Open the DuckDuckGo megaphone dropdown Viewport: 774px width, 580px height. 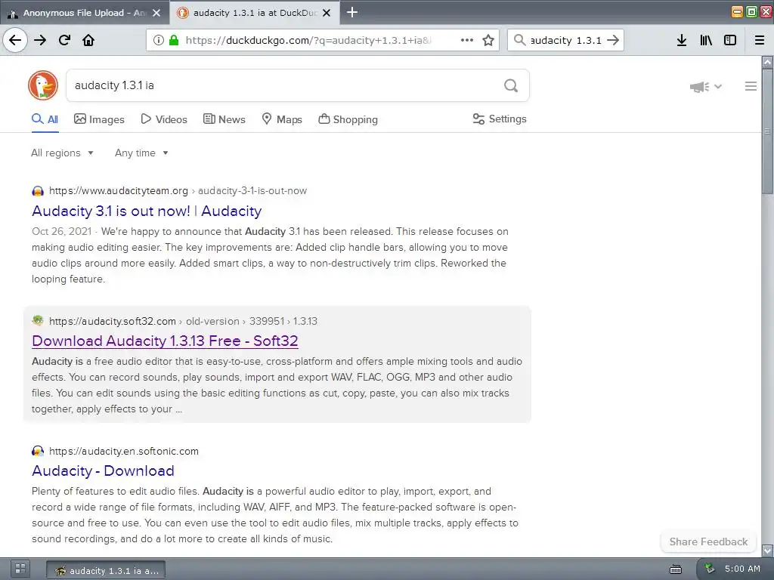(706, 87)
